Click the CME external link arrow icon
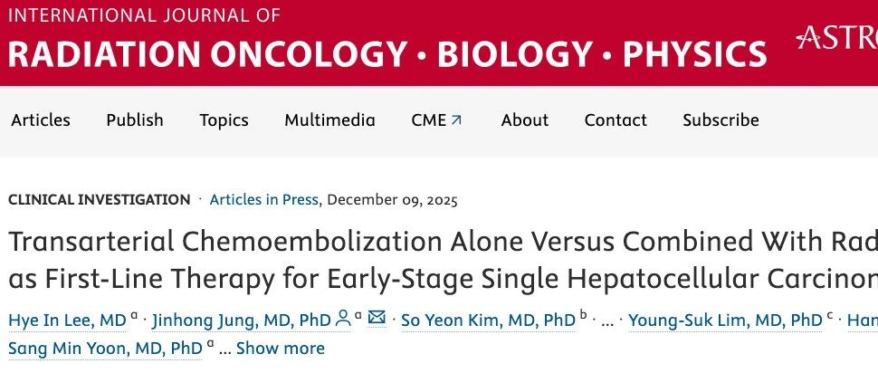 coord(456,120)
